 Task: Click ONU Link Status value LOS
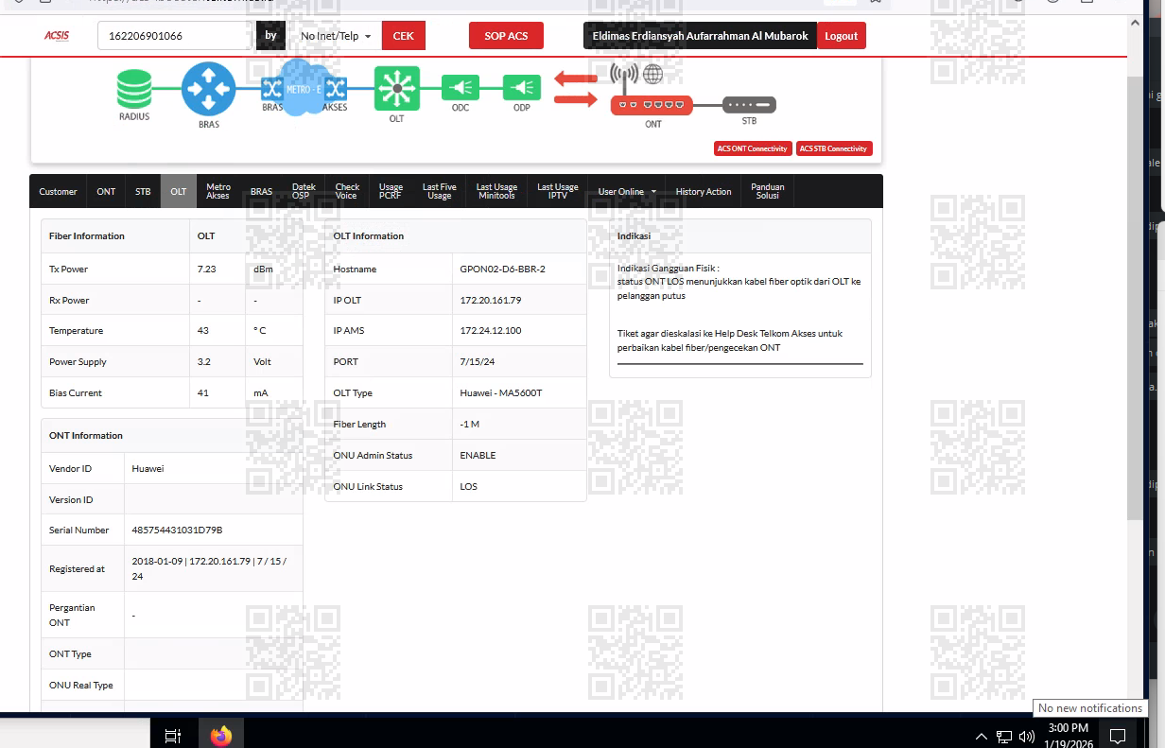click(468, 487)
